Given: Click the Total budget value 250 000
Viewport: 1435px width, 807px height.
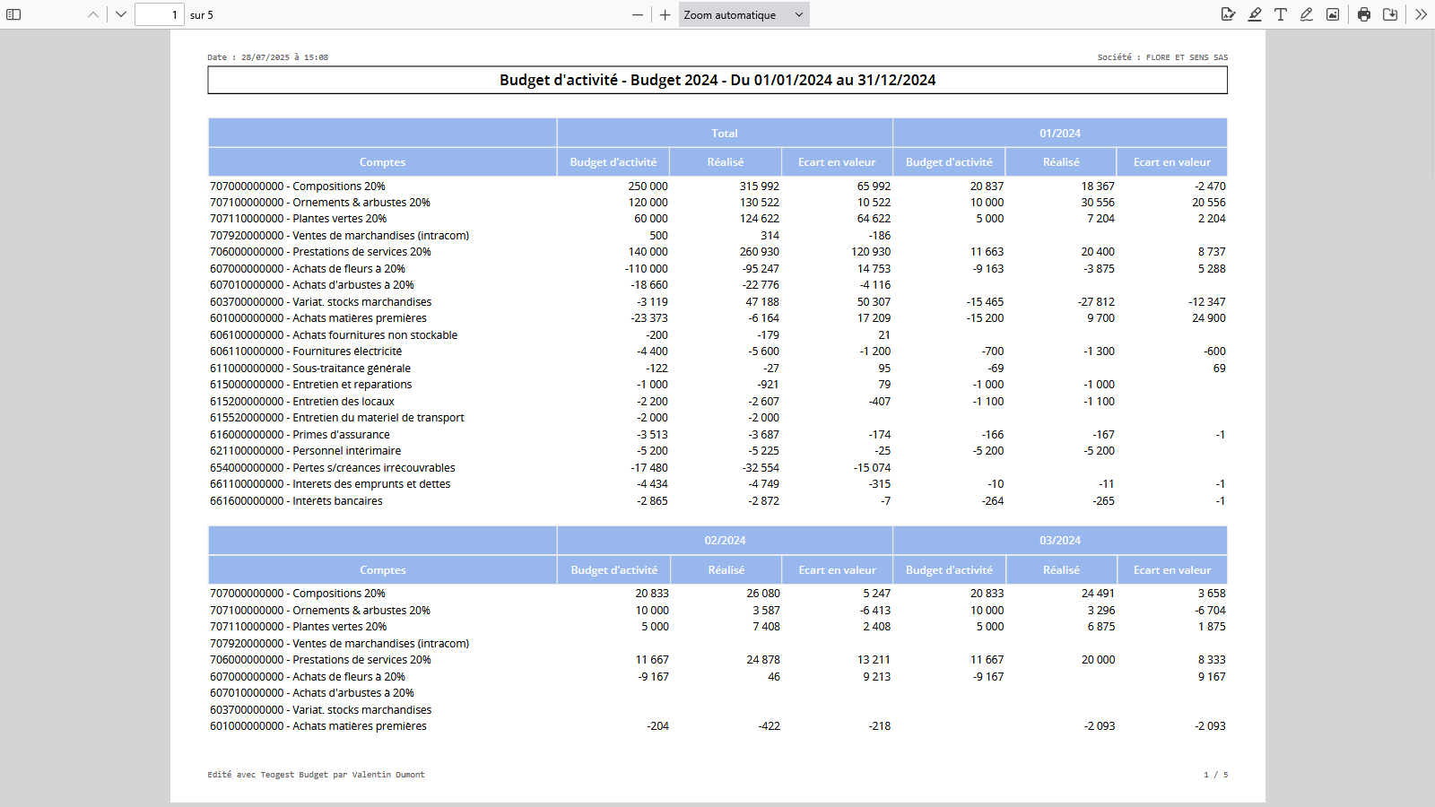Looking at the screenshot, I should [648, 187].
